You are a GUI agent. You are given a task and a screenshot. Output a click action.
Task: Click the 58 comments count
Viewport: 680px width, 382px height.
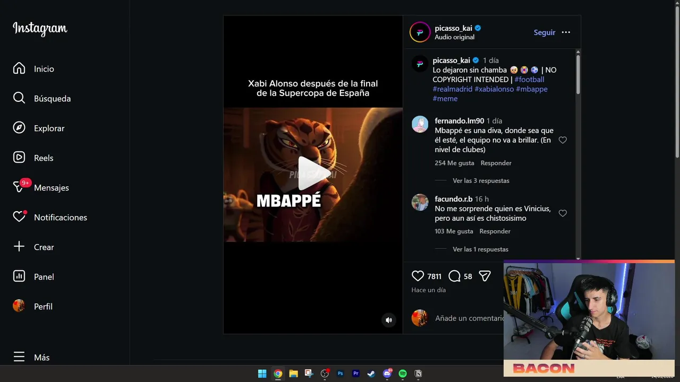click(x=468, y=276)
